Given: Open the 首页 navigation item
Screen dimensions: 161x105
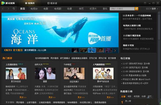Looking at the screenshot, I should pyautogui.click(x=23, y=9).
